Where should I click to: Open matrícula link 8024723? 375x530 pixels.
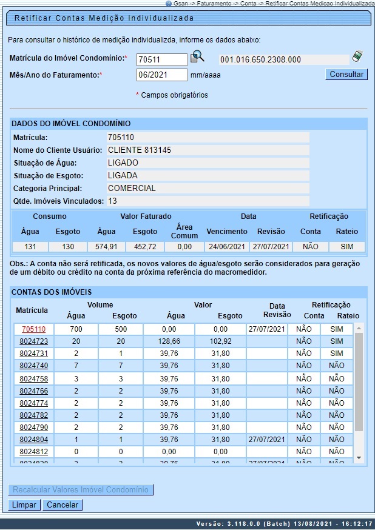33,341
